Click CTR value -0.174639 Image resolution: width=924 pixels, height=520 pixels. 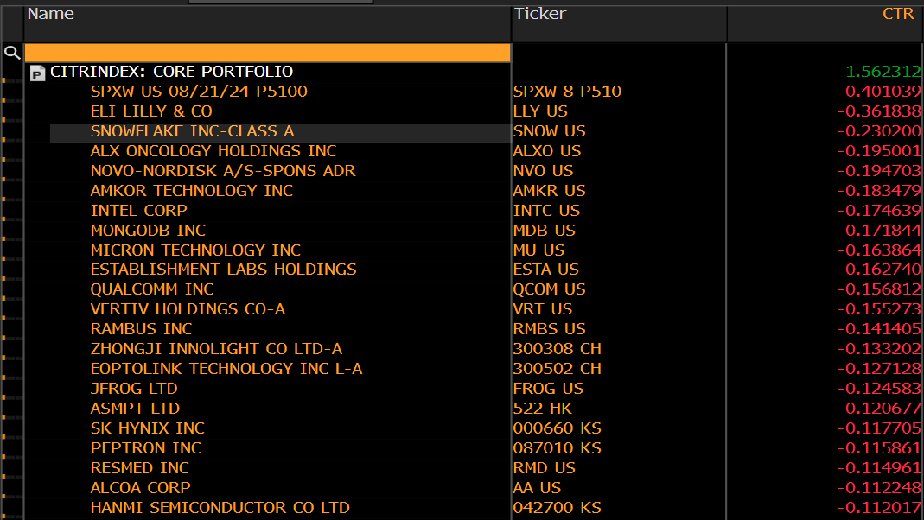[x=879, y=210]
